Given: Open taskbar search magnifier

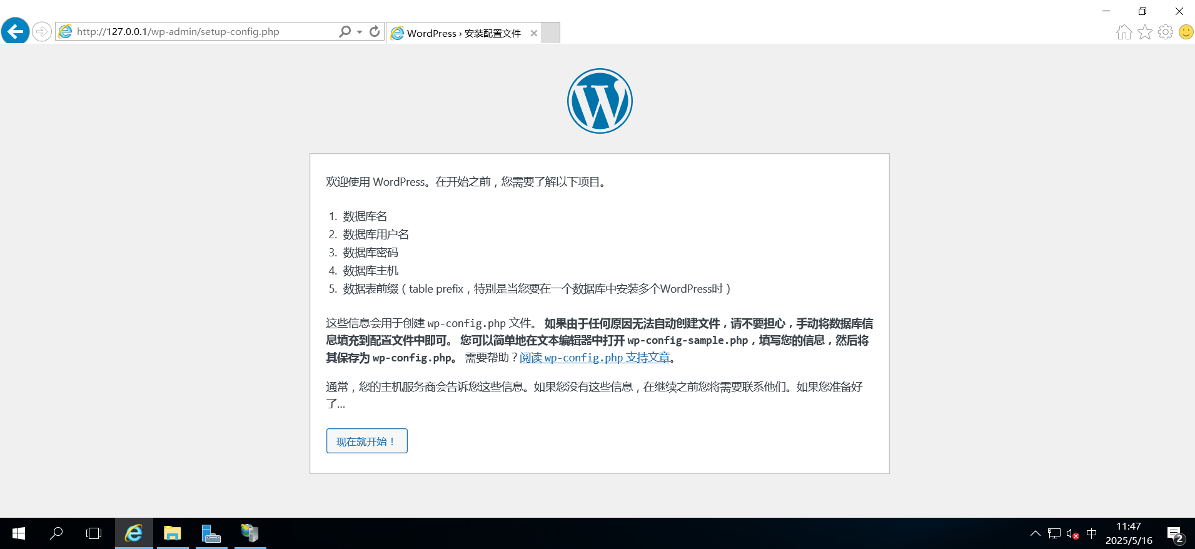Looking at the screenshot, I should tap(56, 533).
